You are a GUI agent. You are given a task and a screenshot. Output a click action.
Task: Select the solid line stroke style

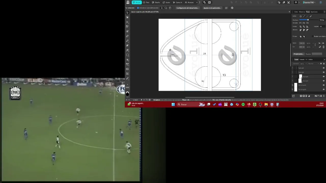[x=304, y=16]
